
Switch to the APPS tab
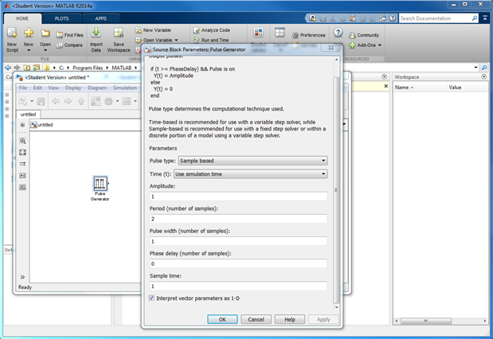(101, 18)
